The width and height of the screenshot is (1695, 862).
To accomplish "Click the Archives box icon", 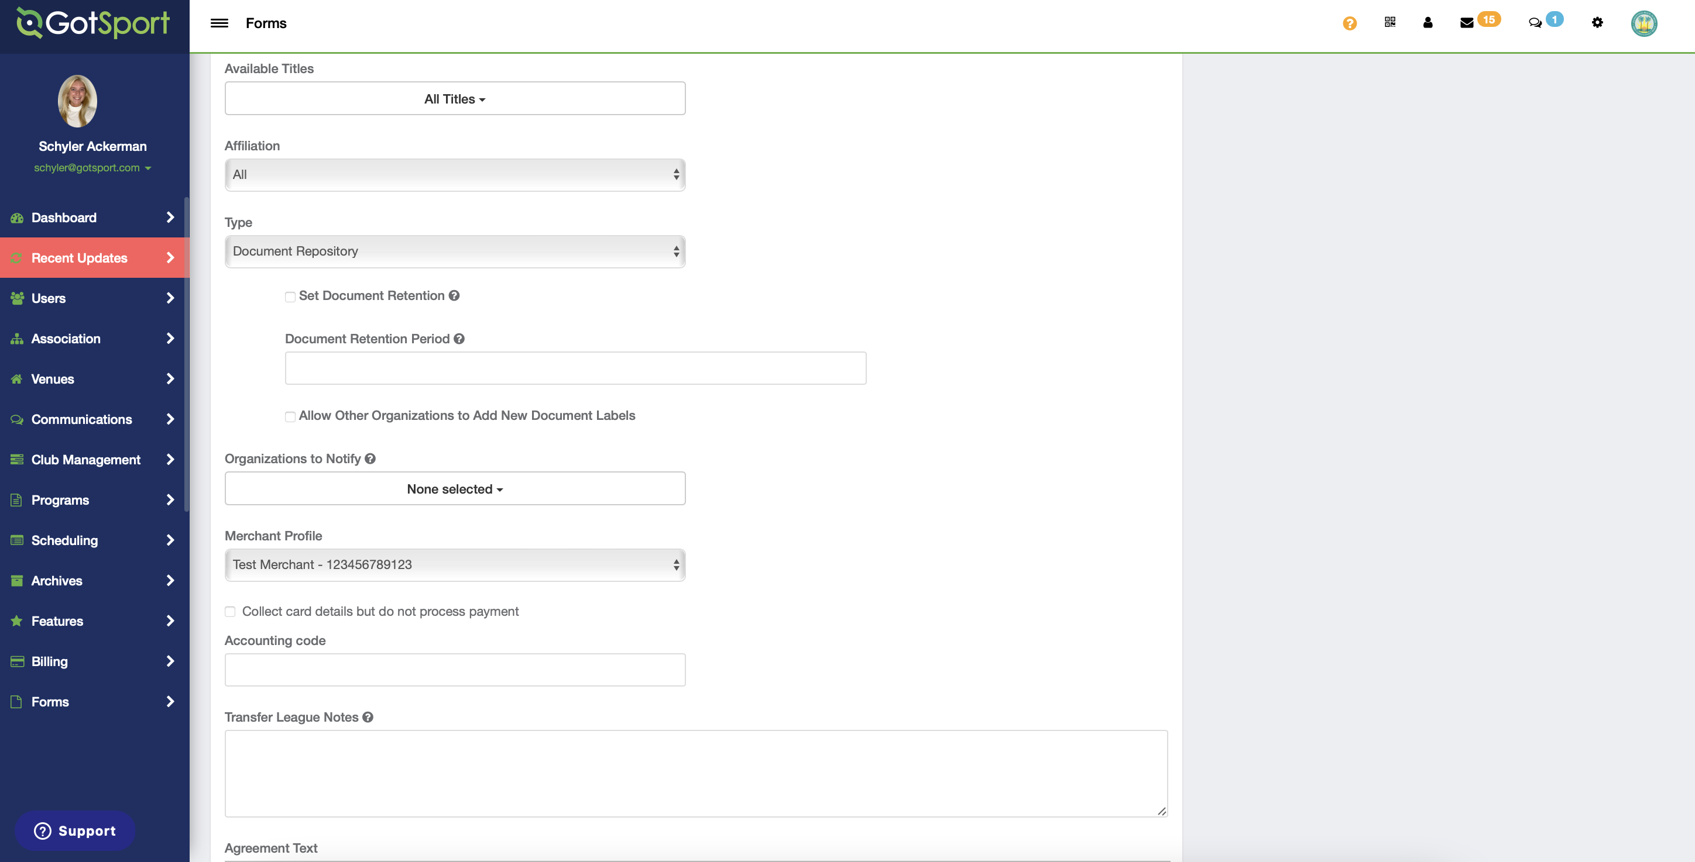I will point(17,581).
